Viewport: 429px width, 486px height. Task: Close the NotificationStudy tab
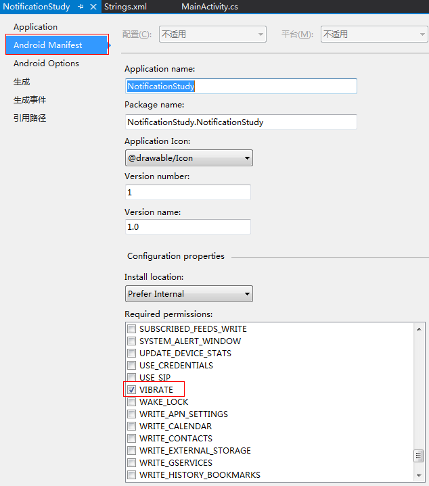[93, 7]
